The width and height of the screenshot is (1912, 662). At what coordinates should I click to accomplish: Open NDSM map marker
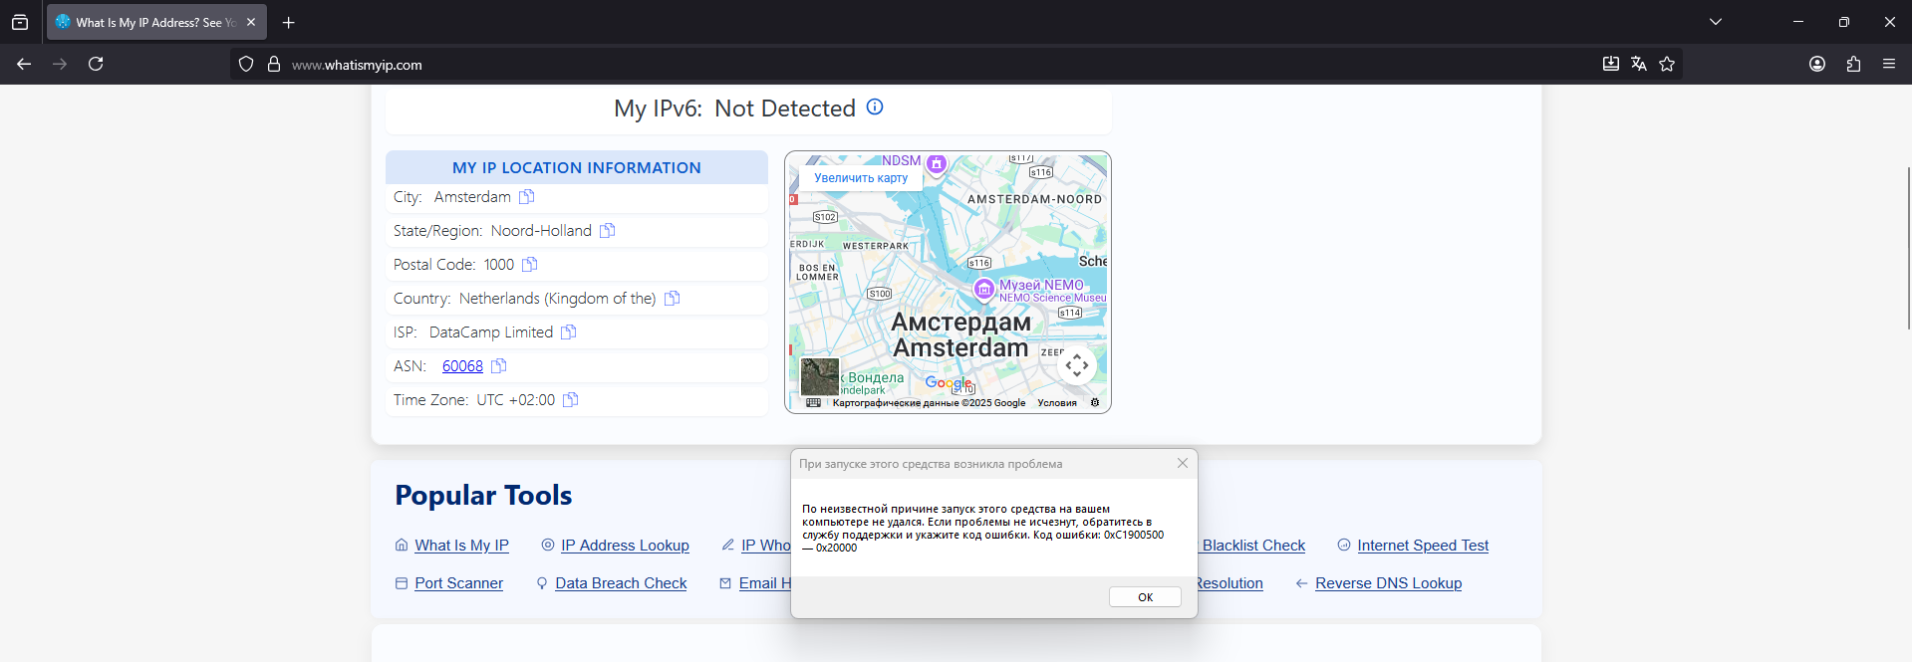(x=937, y=163)
